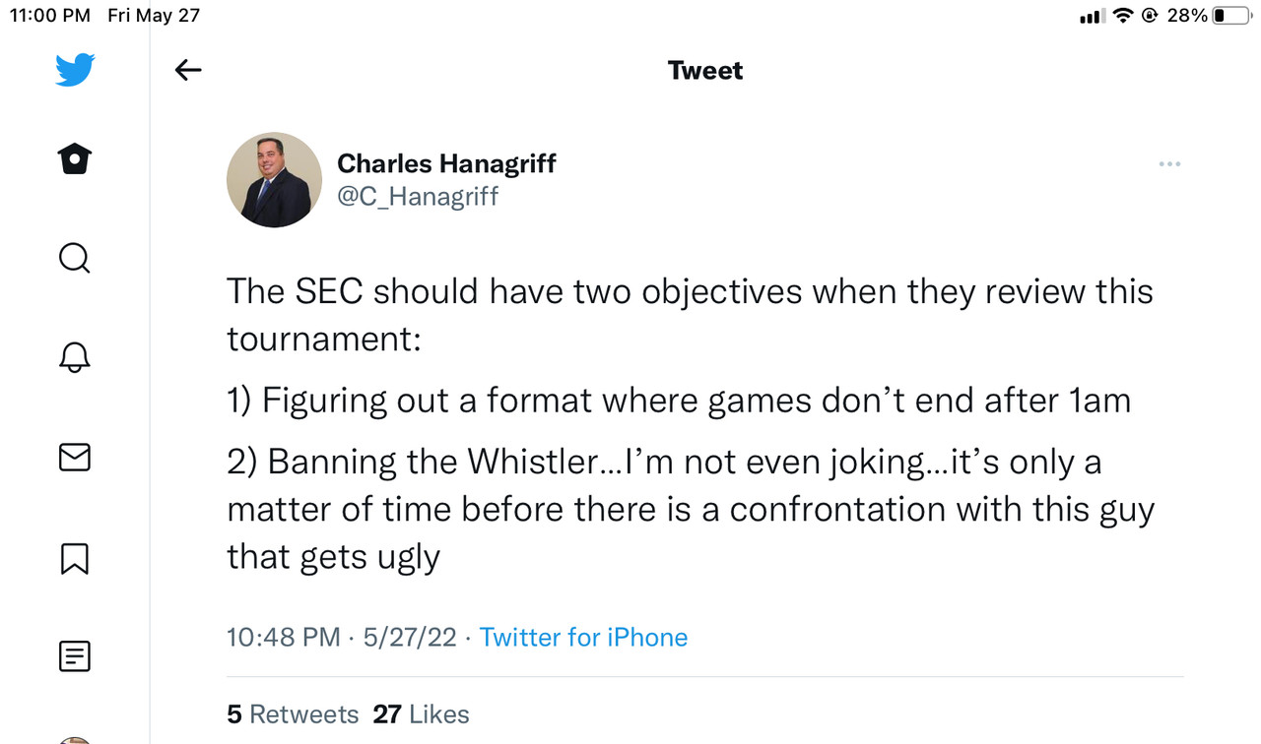Open Lists icon in the sidebar
1261x744 pixels.
pos(75,656)
